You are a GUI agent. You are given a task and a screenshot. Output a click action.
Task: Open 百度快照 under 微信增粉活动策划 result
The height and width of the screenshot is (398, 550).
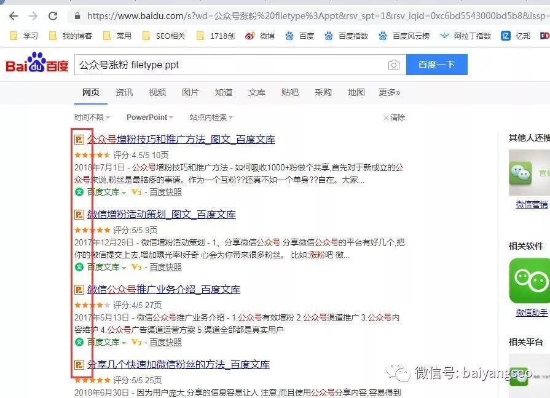(165, 268)
